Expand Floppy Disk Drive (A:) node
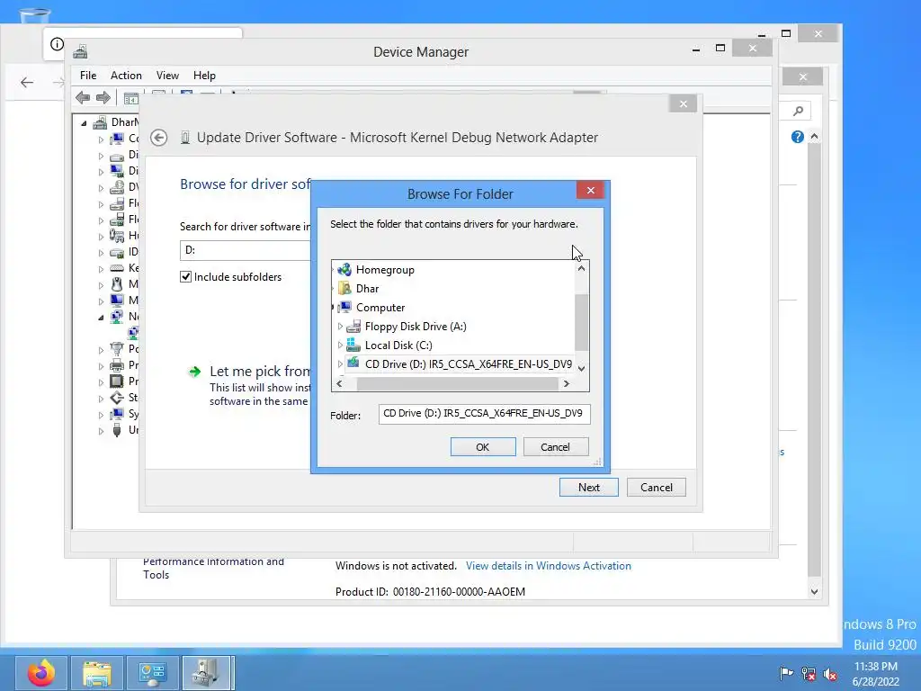Image resolution: width=921 pixels, height=691 pixels. [x=340, y=326]
